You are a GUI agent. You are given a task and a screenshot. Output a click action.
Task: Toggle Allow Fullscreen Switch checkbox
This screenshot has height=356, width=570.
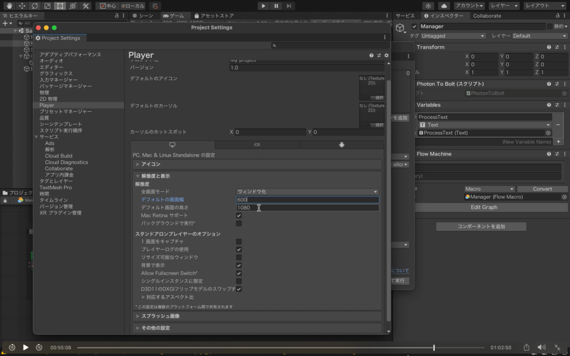[x=239, y=273]
